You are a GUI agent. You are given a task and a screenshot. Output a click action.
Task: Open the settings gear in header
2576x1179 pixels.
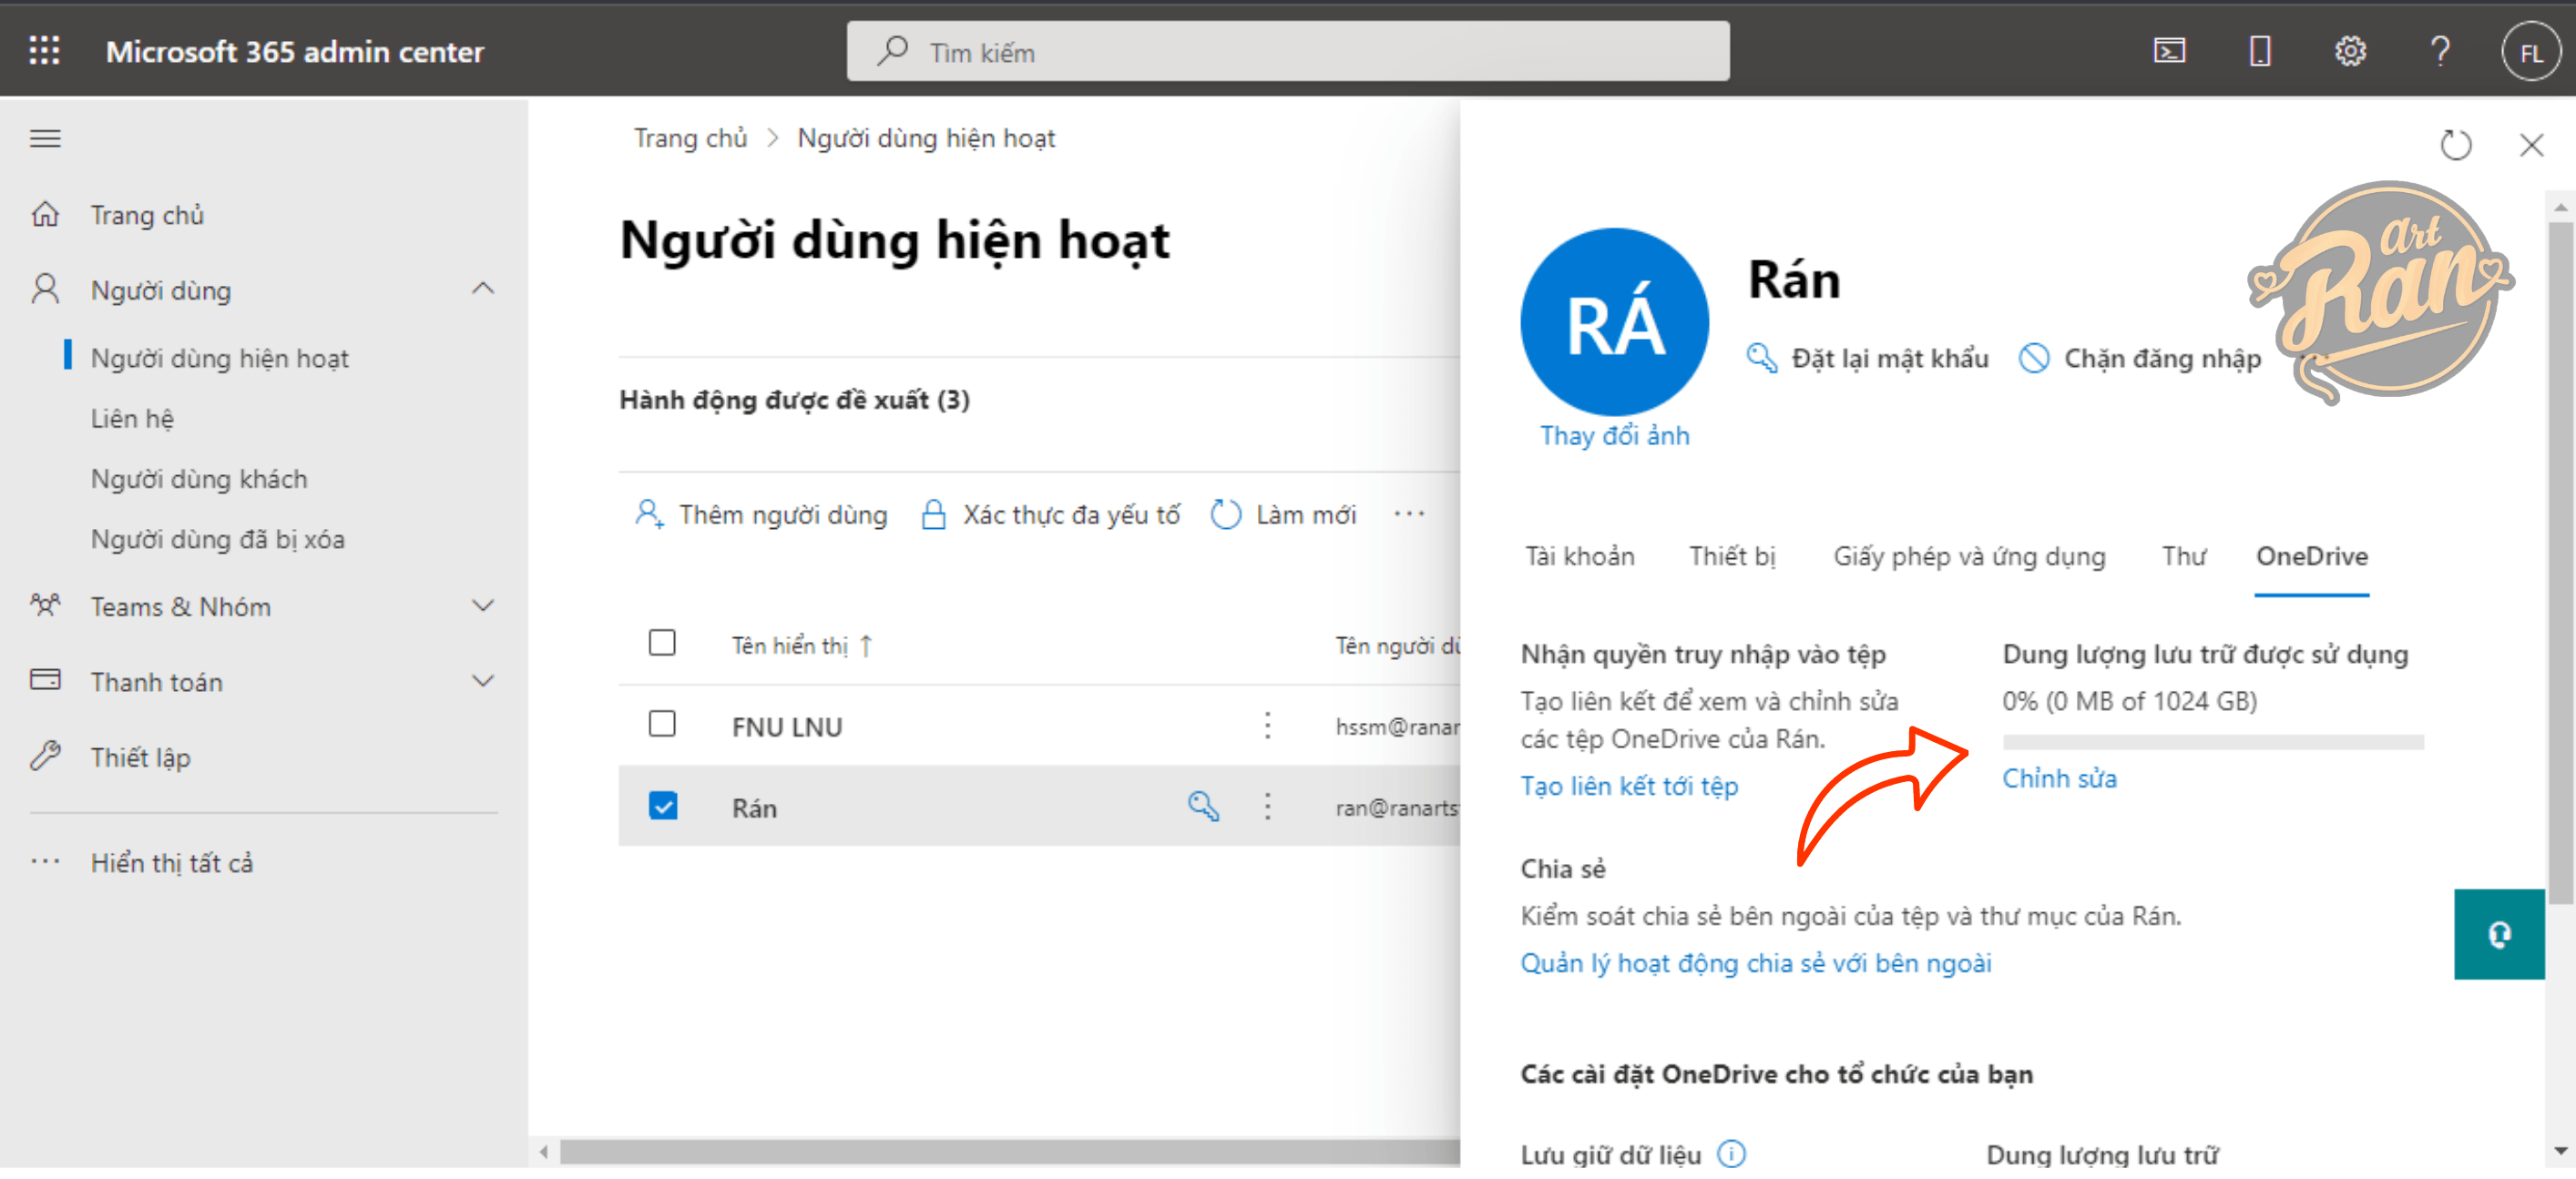[x=2349, y=50]
